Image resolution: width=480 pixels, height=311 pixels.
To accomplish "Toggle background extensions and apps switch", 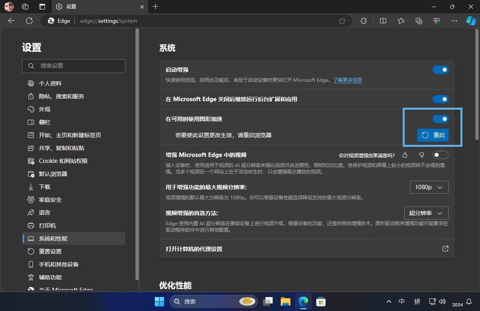I will click(441, 99).
